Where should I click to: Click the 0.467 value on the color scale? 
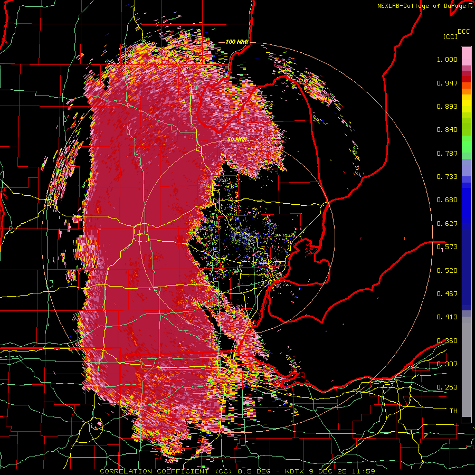click(447, 294)
